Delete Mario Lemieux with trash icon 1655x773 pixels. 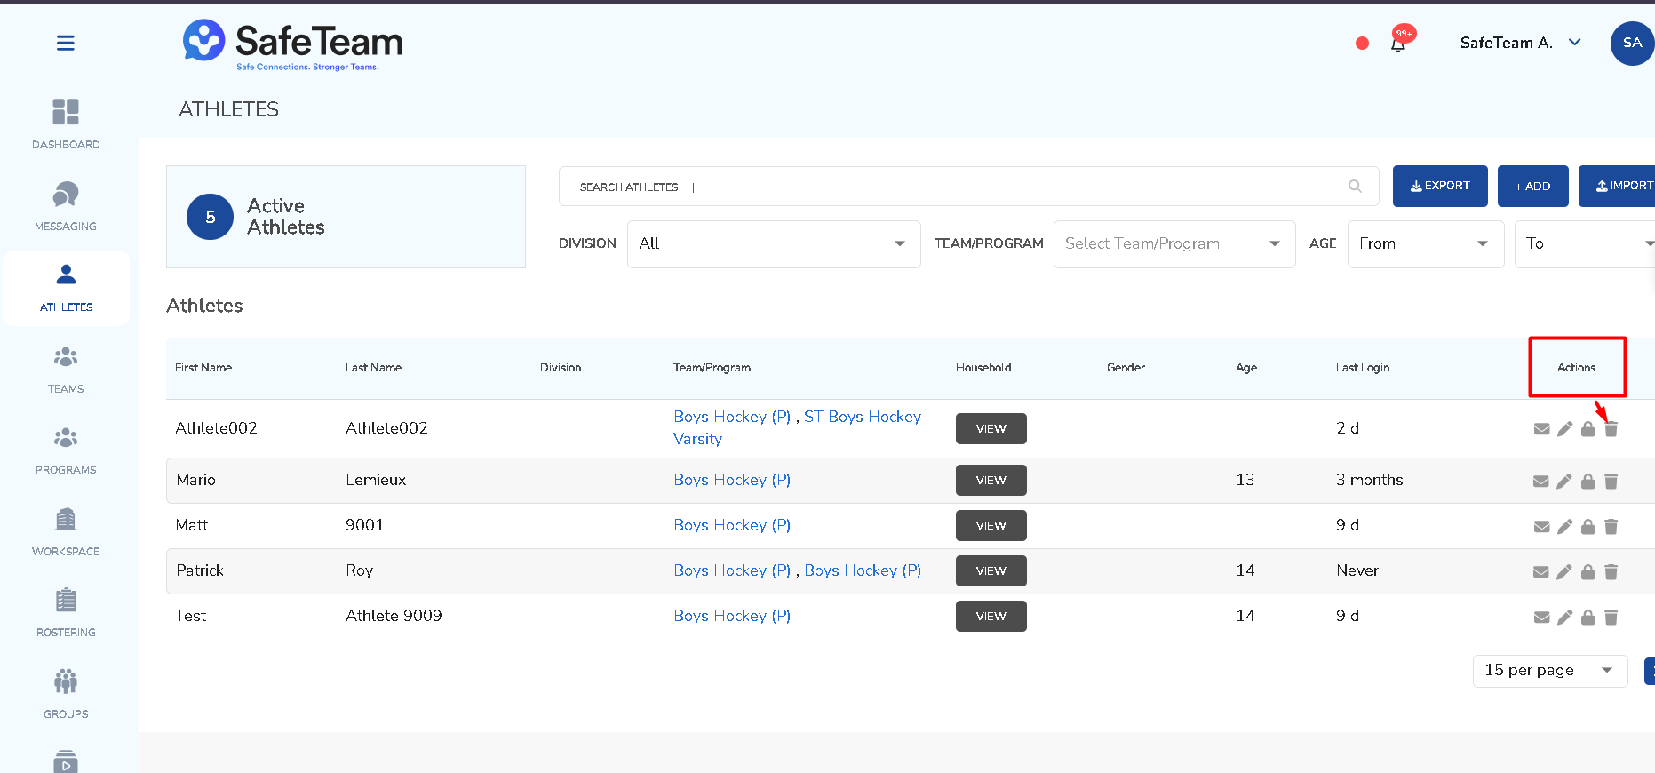(1611, 482)
